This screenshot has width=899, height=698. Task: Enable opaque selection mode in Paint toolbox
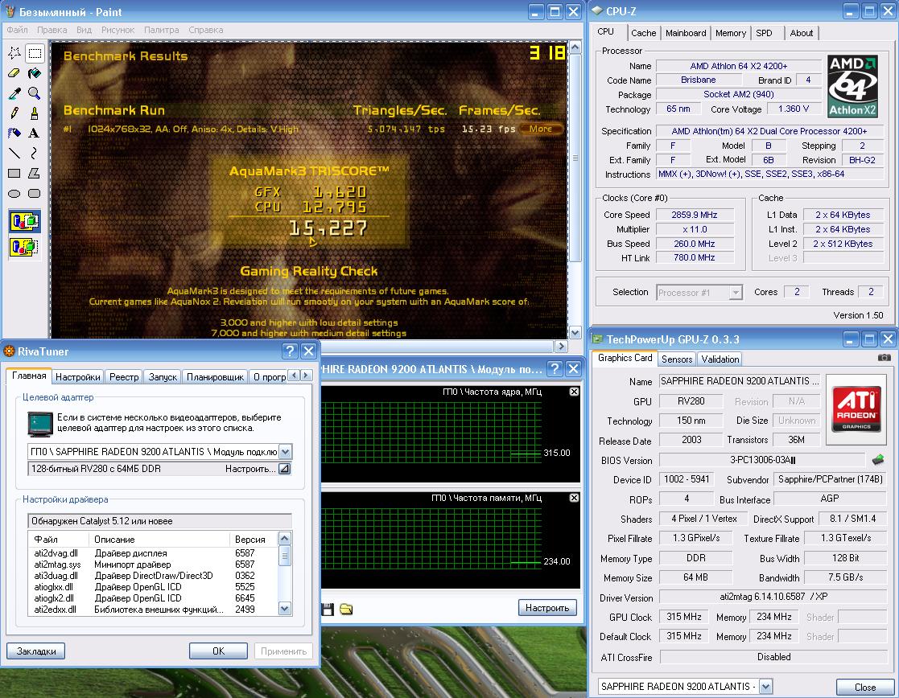[24, 221]
